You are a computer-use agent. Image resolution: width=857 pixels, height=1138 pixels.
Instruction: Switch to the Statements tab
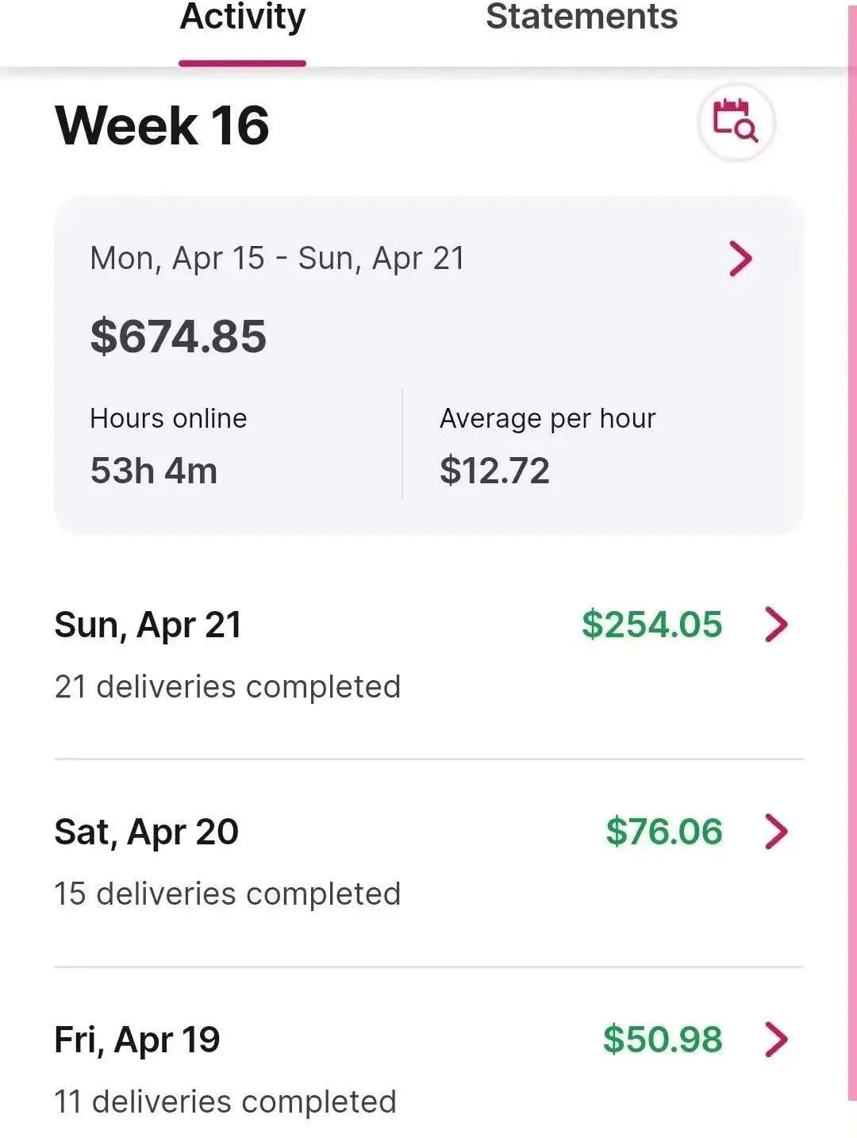pos(582,16)
